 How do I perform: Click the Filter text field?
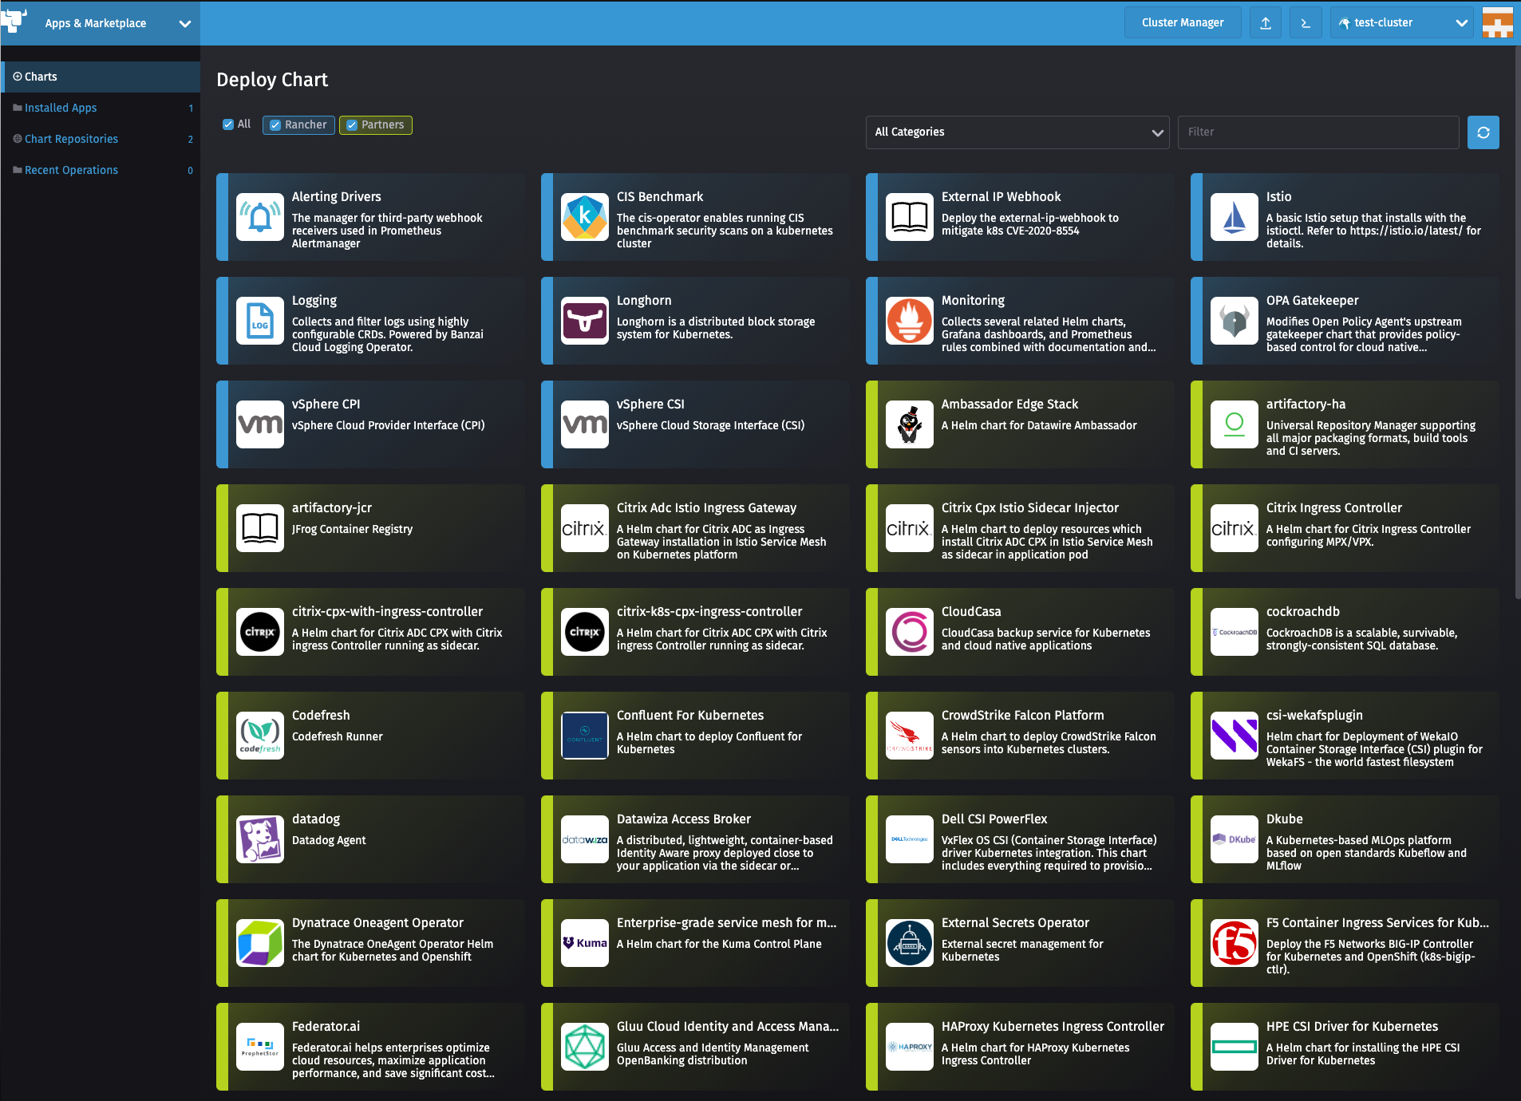point(1318,132)
